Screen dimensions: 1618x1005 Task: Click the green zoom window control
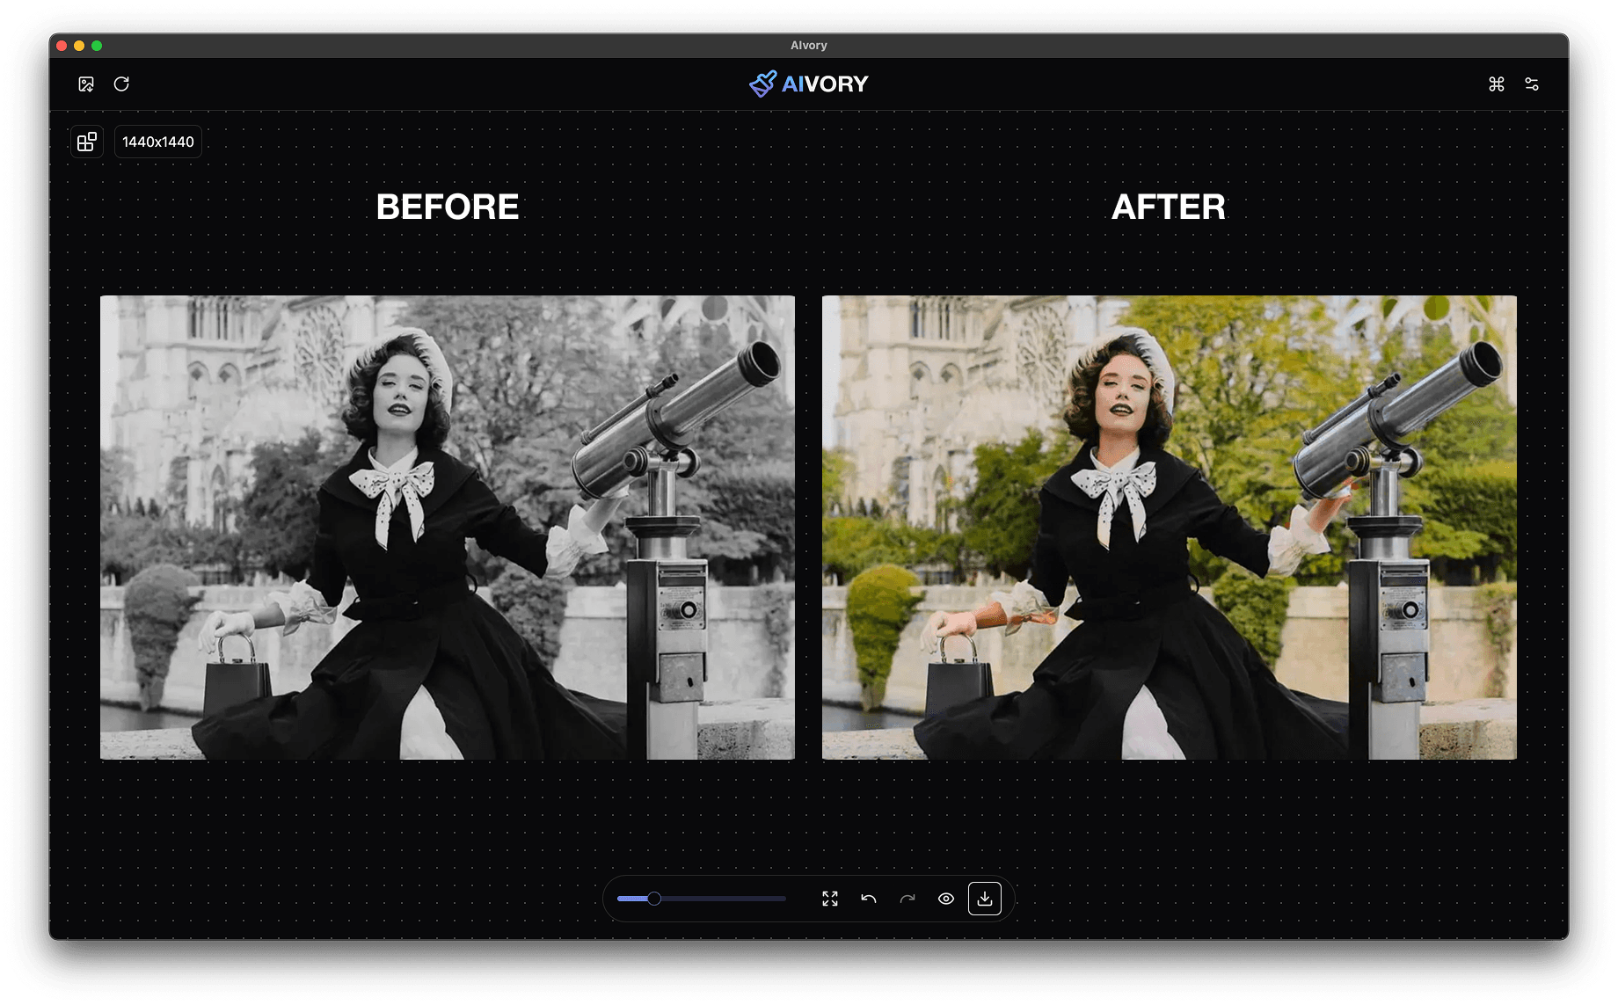tap(98, 45)
